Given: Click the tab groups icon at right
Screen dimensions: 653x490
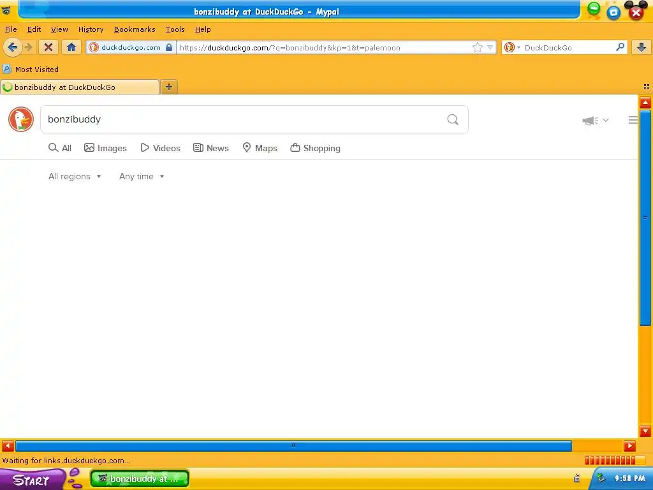Looking at the screenshot, I should 647,87.
